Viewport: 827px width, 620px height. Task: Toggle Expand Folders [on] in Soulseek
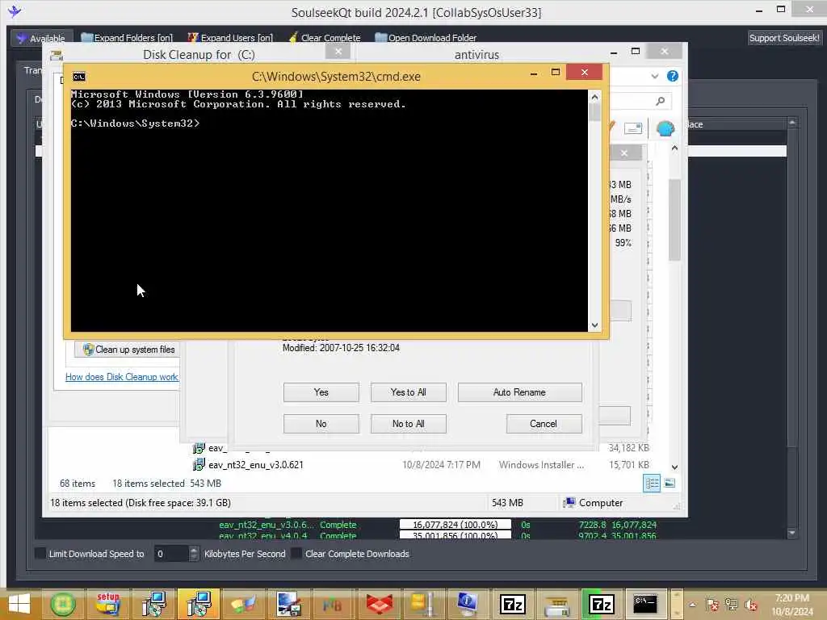tap(127, 37)
